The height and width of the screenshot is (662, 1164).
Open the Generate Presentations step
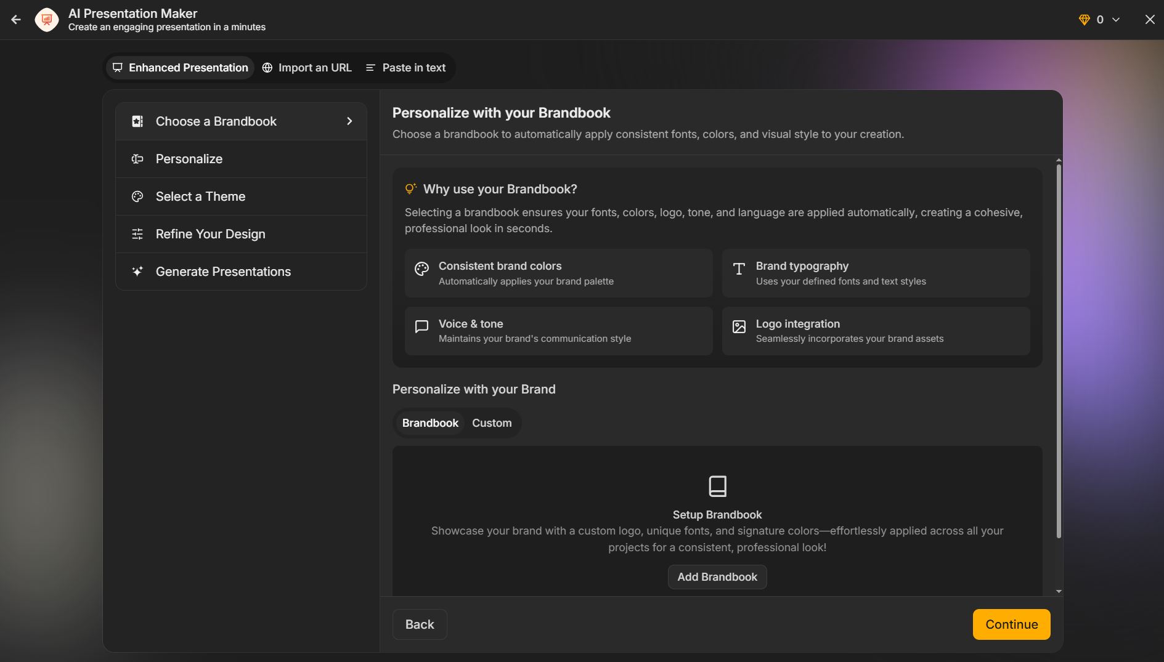pos(241,272)
